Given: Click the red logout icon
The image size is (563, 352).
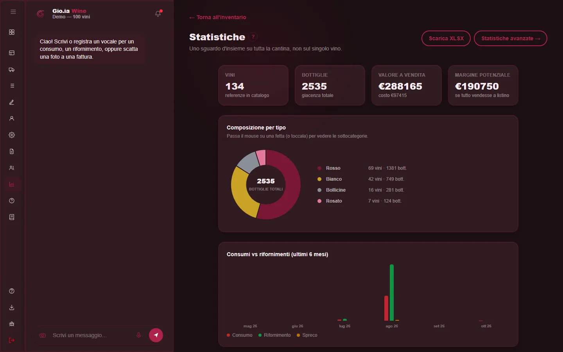Looking at the screenshot, I should [x=12, y=340].
